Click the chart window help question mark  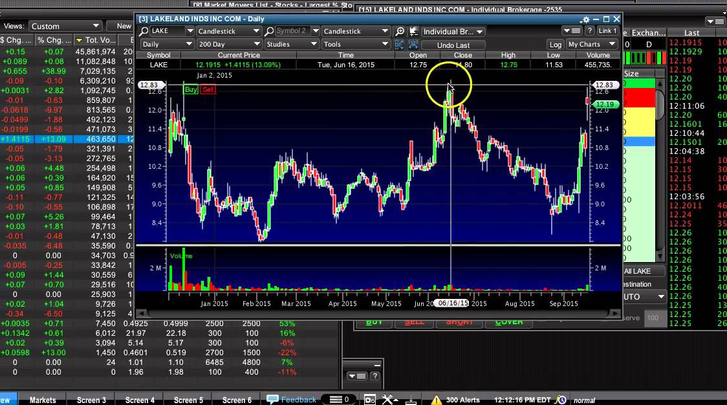(x=589, y=31)
